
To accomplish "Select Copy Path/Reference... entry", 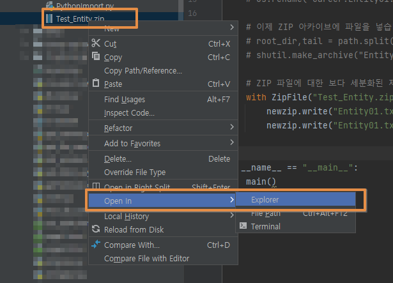I will point(163,71).
